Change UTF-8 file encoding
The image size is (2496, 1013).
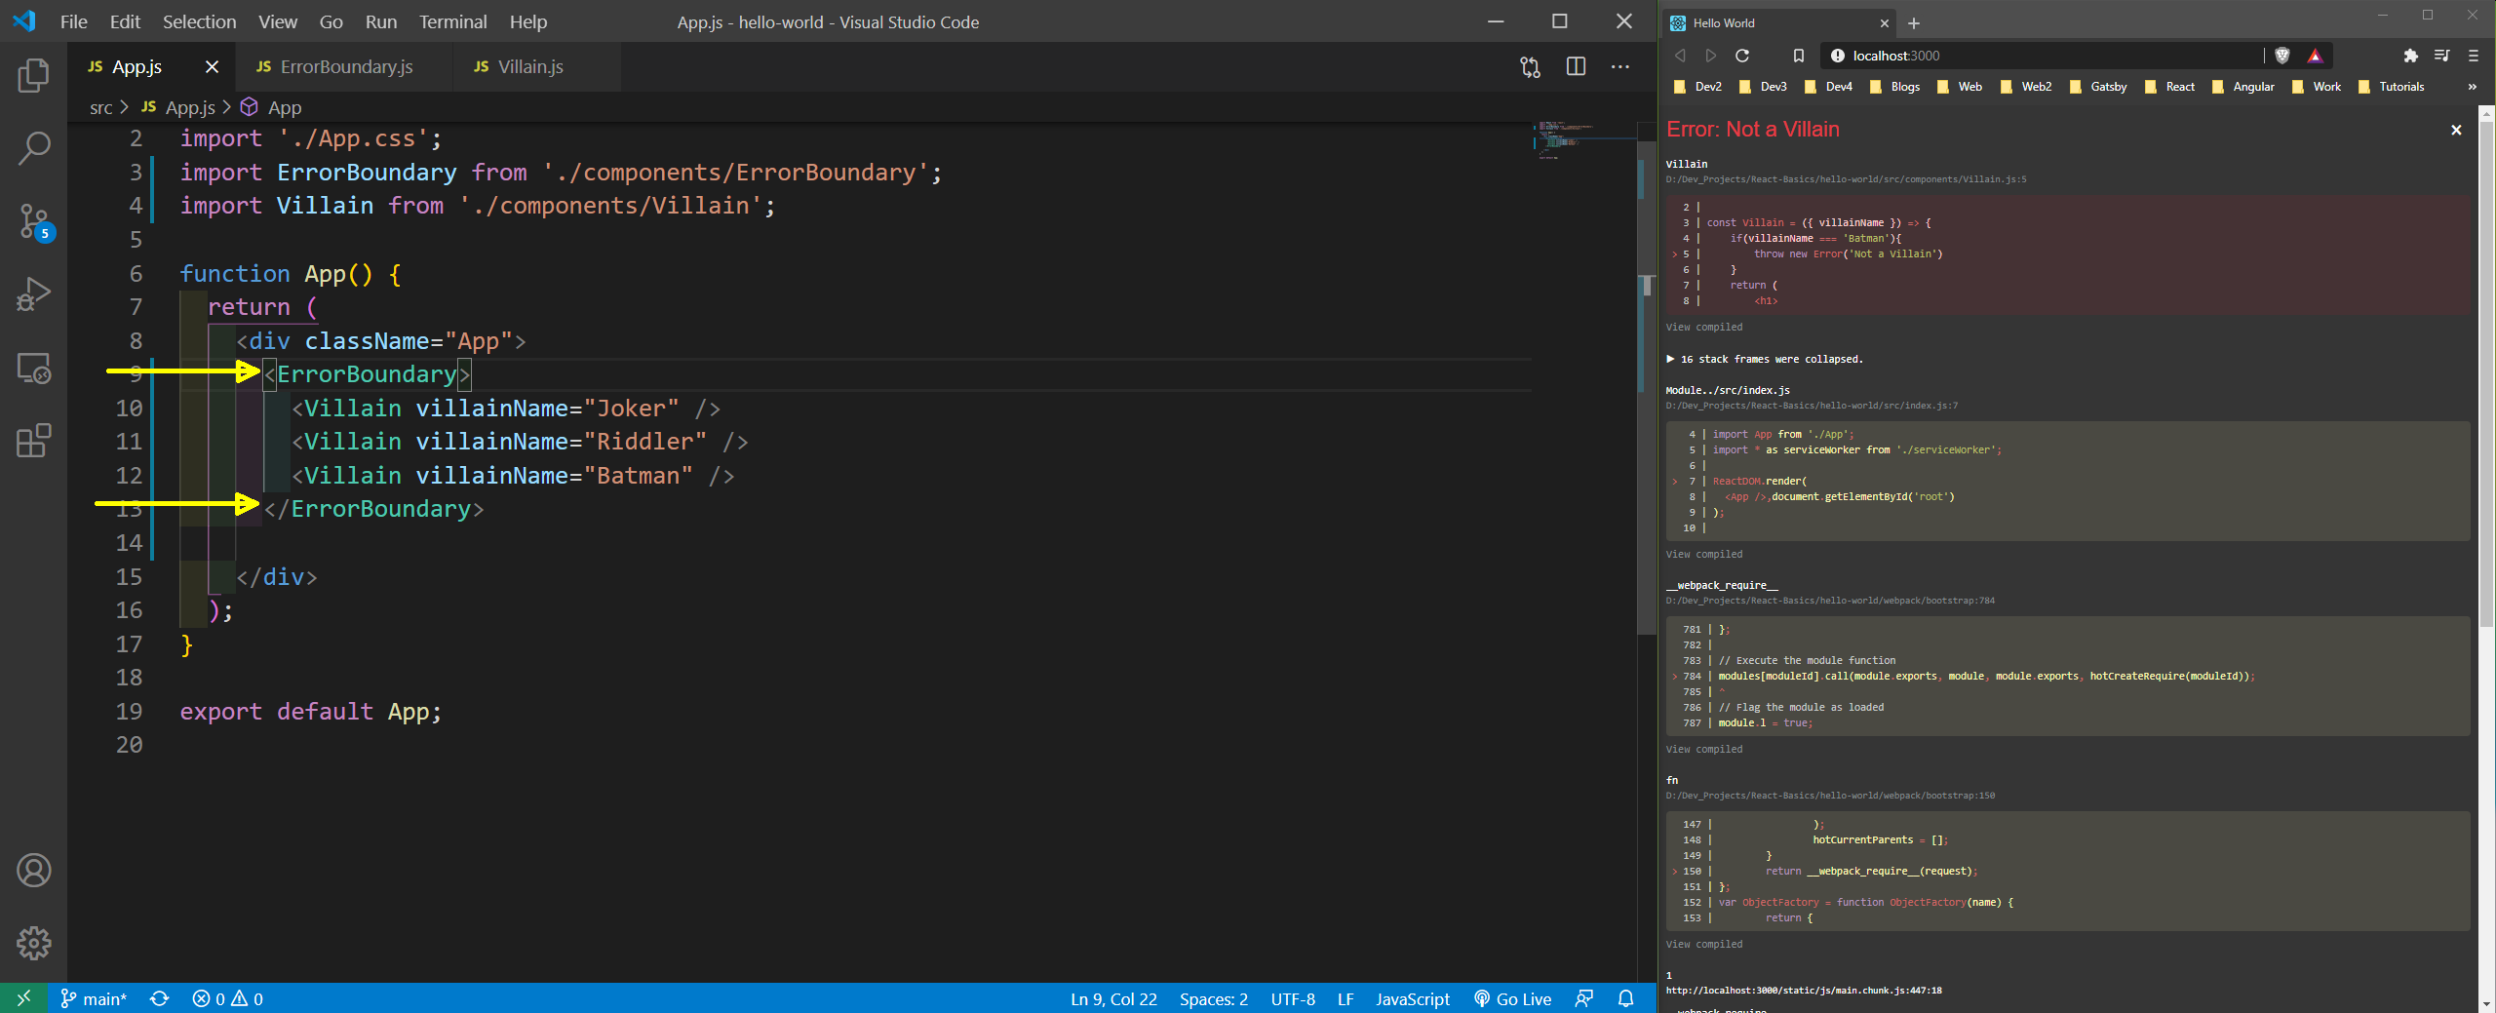pos(1293,998)
